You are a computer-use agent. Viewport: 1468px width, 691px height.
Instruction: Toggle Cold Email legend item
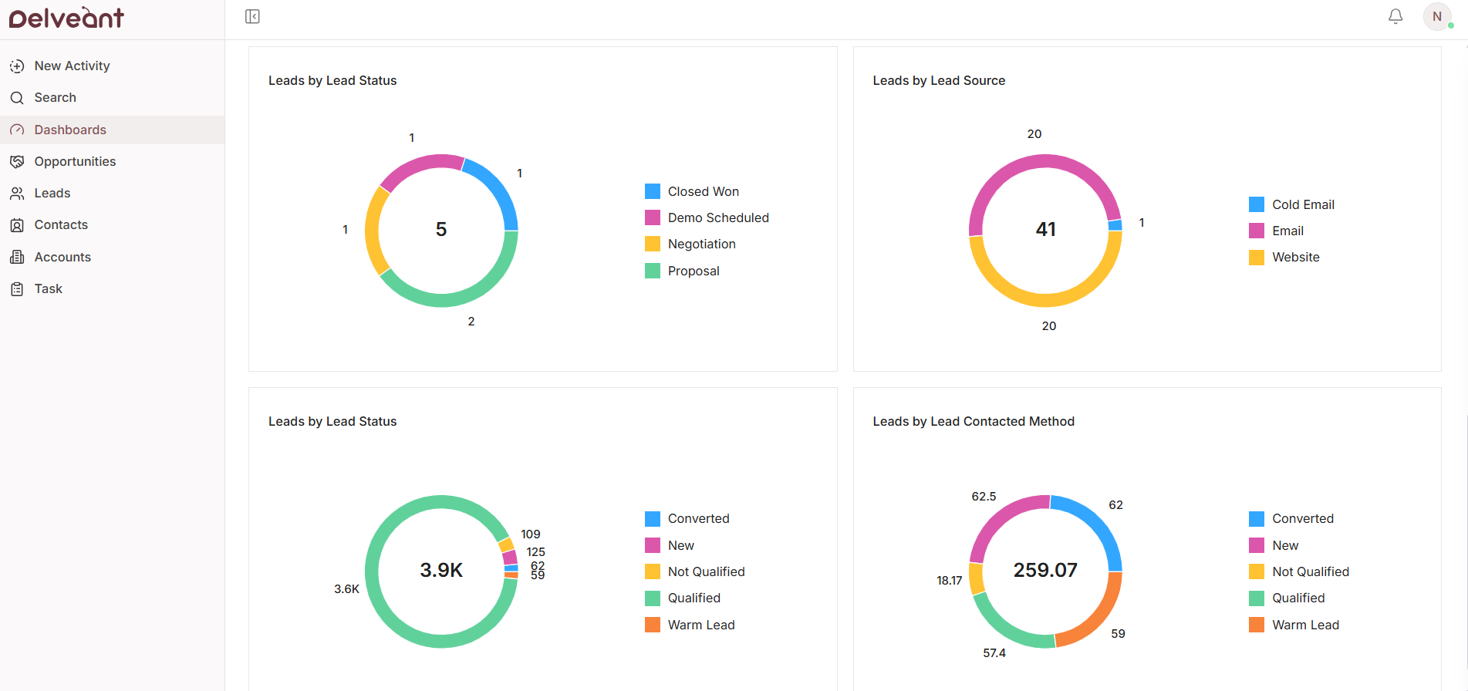pos(1302,204)
